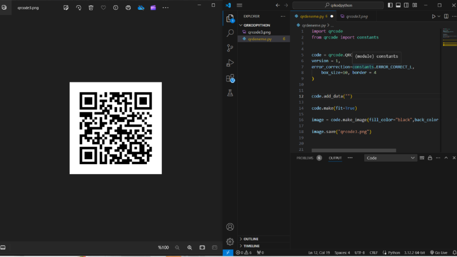Open the PROBLEMS panel tab
This screenshot has width=457, height=257.
pos(304,158)
